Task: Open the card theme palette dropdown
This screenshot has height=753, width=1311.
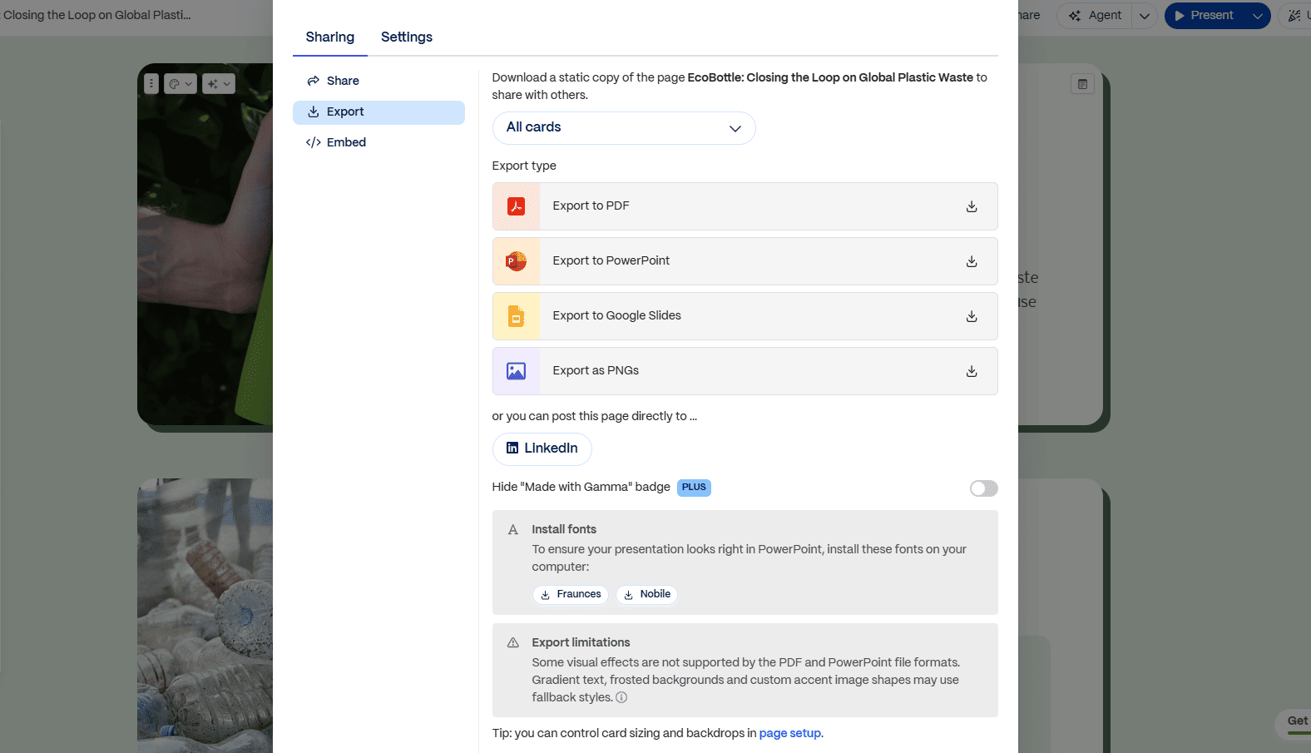Action: (x=181, y=83)
